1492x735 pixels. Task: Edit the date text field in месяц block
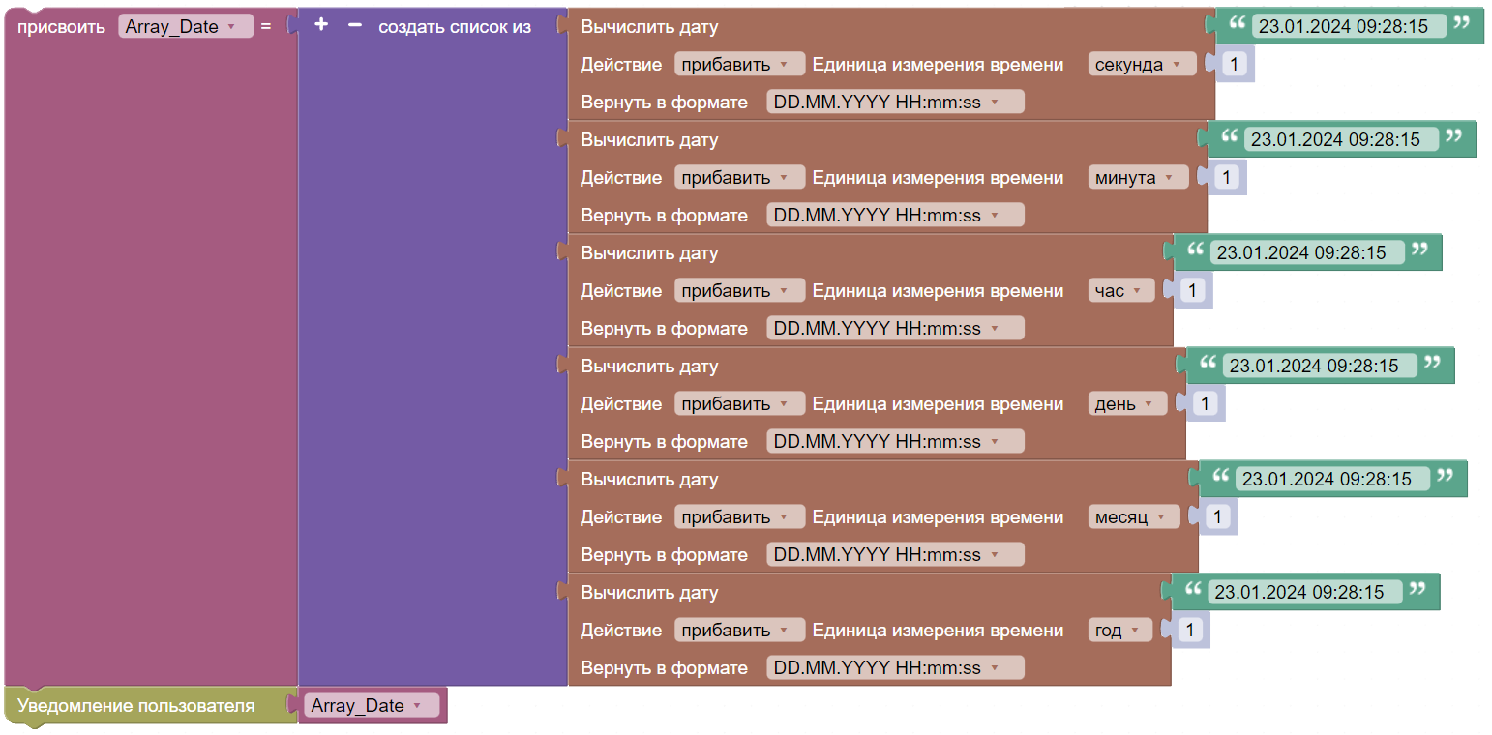pyautogui.click(x=1332, y=480)
